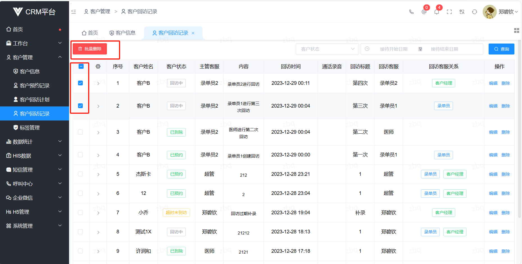Click the user avatar picture
This screenshot has height=264, width=522.
pos(490,12)
